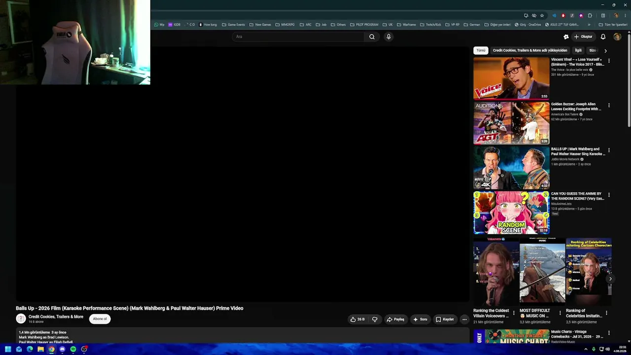Open the Windows Start menu
Screen dimensions: 631x355
8,349
